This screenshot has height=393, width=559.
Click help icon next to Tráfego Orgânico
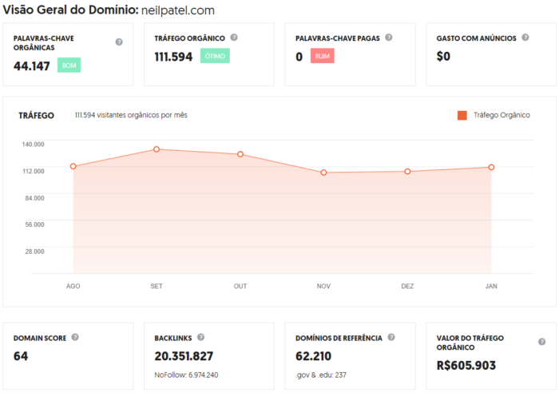pyautogui.click(x=234, y=38)
